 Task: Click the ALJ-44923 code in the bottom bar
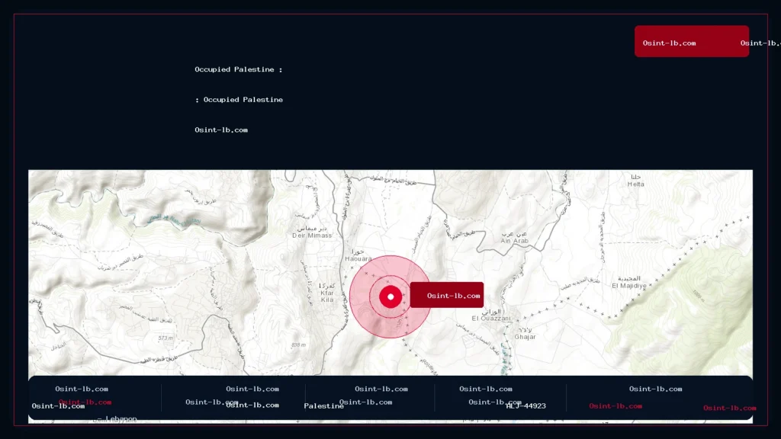coord(526,406)
